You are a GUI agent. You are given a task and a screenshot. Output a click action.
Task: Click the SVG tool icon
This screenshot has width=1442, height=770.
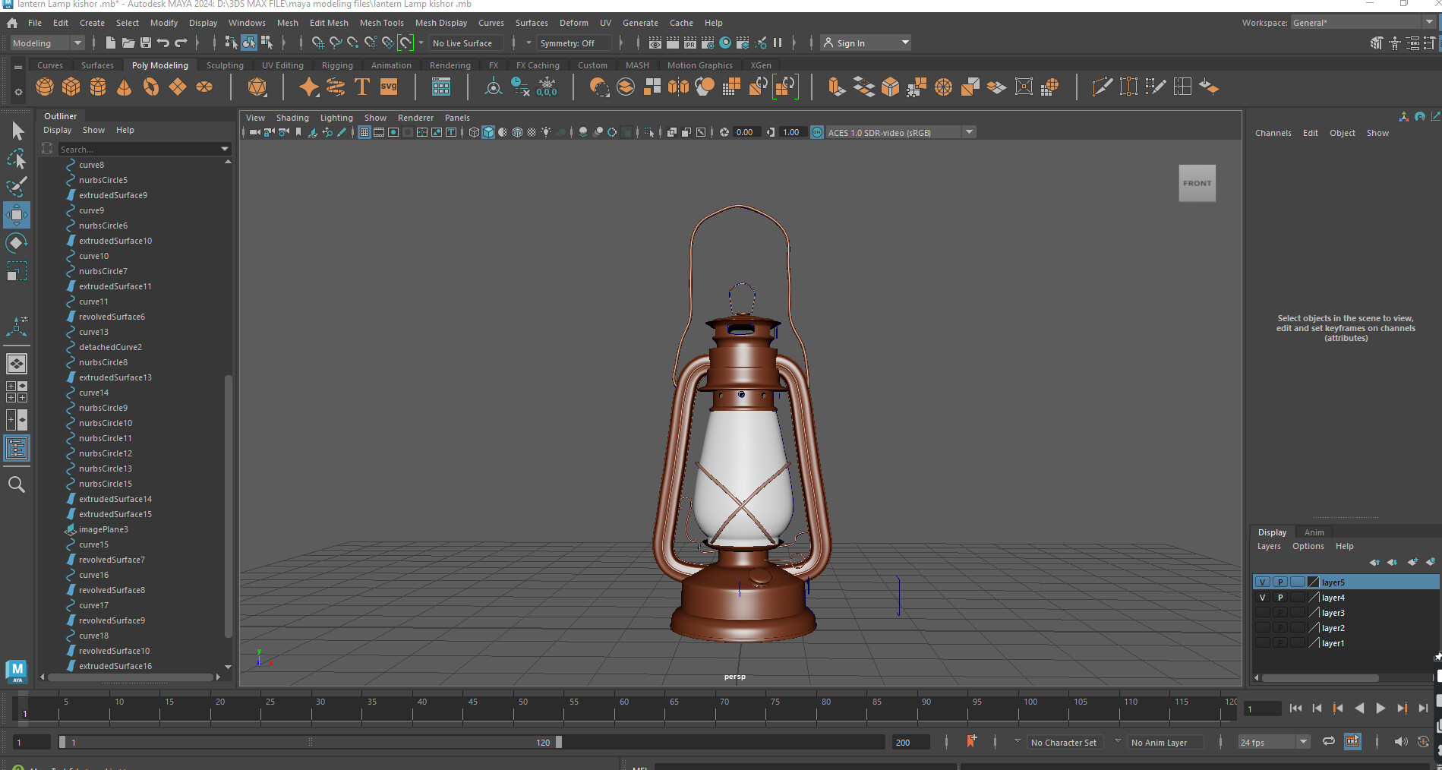click(389, 87)
